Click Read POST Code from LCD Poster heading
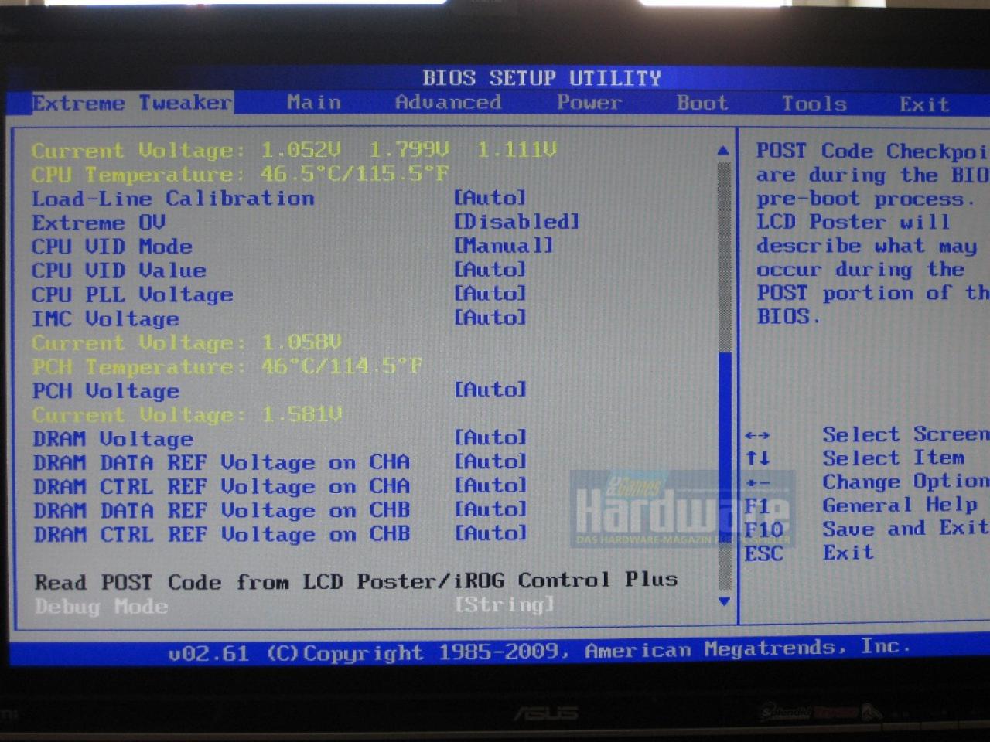 click(356, 581)
